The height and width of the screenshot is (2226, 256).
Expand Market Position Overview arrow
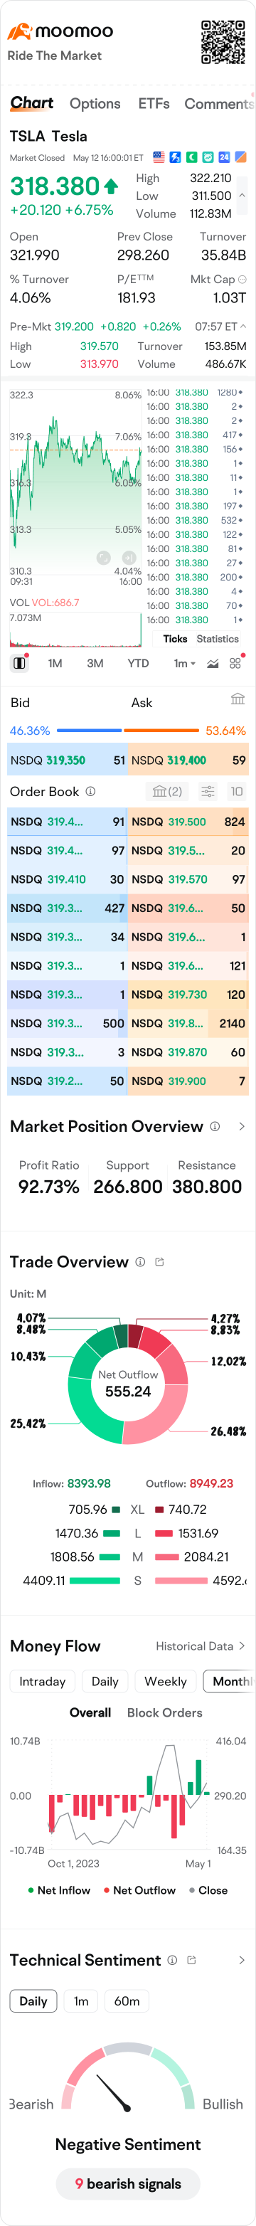(x=241, y=1127)
